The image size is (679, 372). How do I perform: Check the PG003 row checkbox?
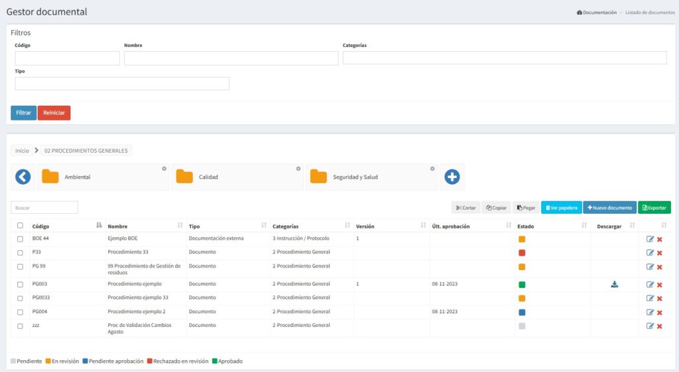[x=20, y=284]
